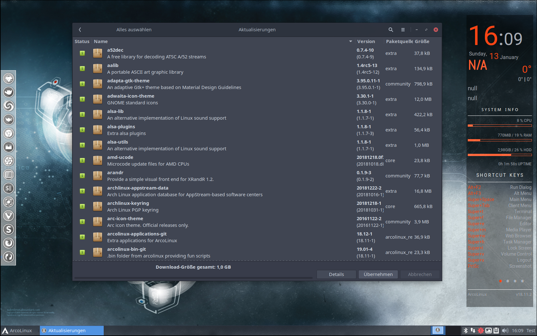The width and height of the screenshot is (537, 336).
Task: Click the search icon in the header bar
Action: click(x=391, y=30)
